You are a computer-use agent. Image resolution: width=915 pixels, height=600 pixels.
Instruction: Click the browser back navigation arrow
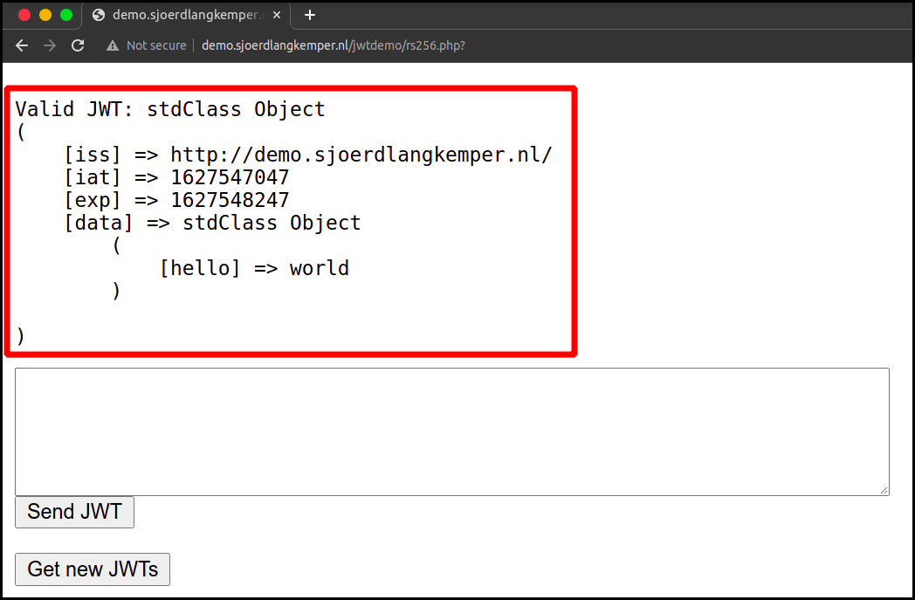tap(22, 45)
